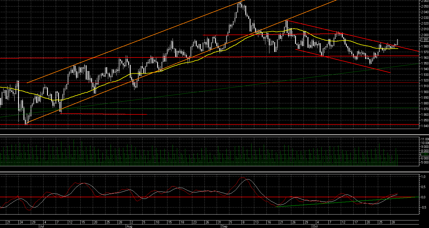Click the 0,5 oscillator axis label
The image size is (429, 228).
pos(423,187)
